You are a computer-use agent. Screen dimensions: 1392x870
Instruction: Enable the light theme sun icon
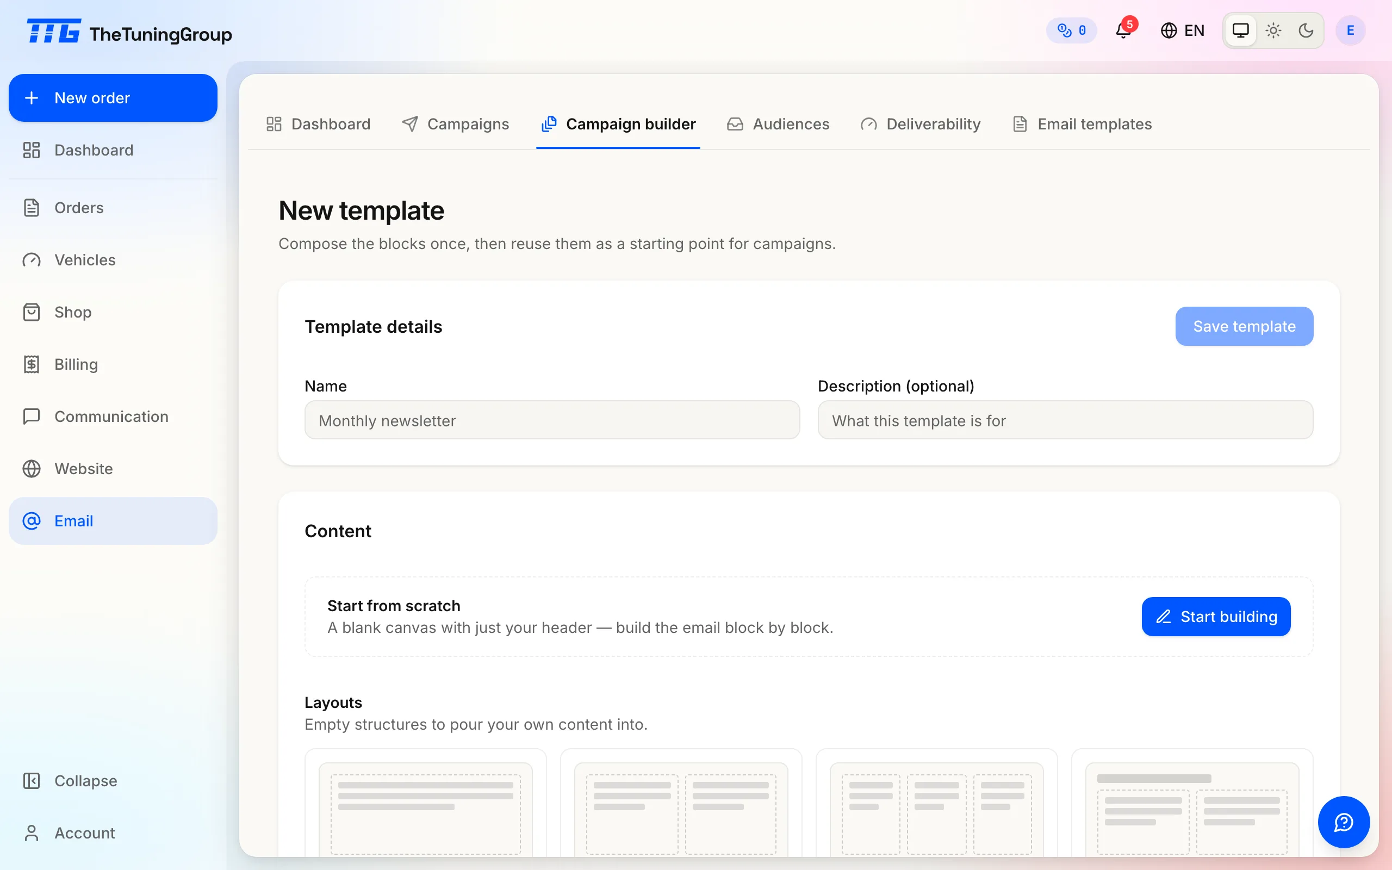click(1273, 30)
